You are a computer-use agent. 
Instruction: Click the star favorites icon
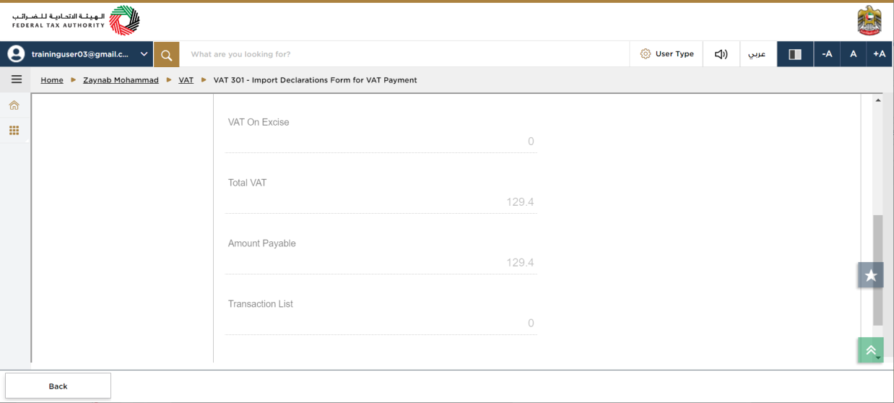tap(871, 275)
